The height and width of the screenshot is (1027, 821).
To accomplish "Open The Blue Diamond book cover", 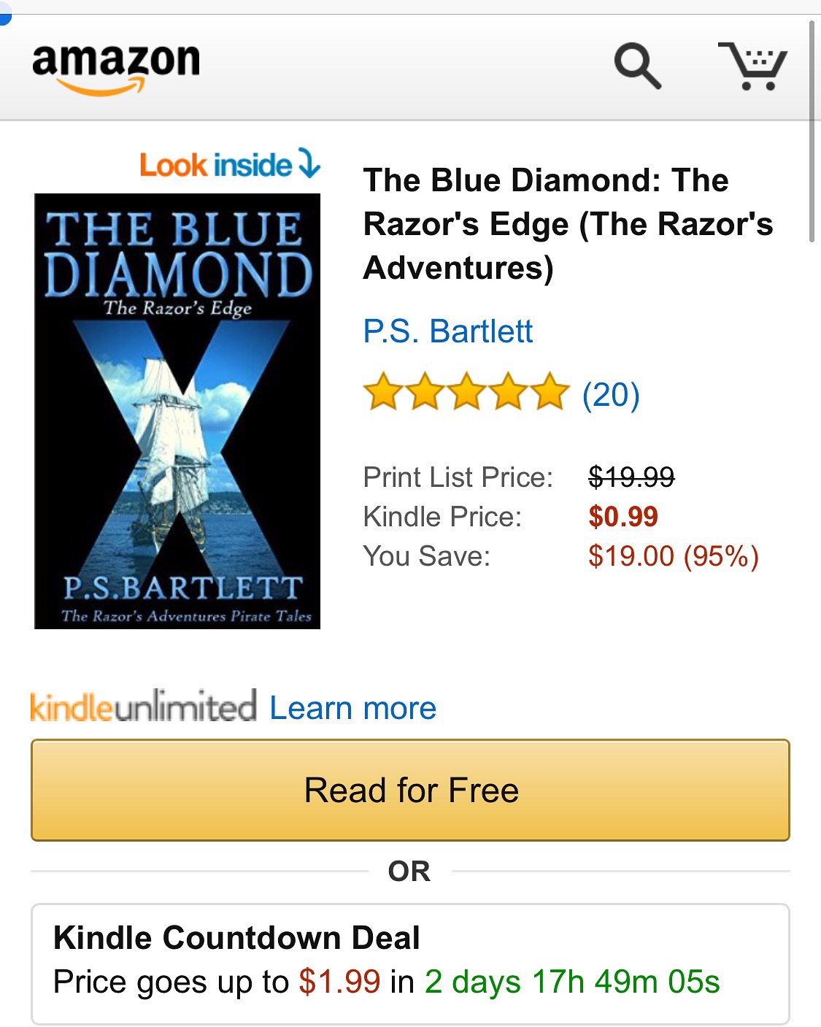I will point(177,411).
